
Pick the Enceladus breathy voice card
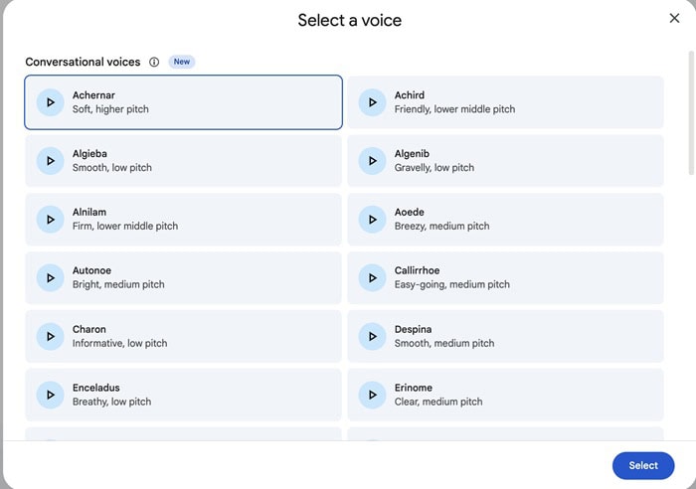click(x=199, y=395)
